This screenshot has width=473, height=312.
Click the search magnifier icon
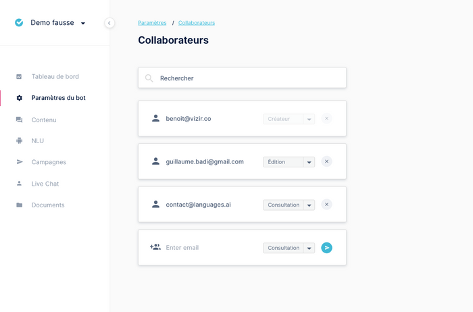149,78
